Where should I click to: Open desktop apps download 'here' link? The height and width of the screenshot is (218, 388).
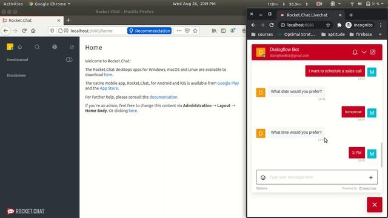(108, 74)
